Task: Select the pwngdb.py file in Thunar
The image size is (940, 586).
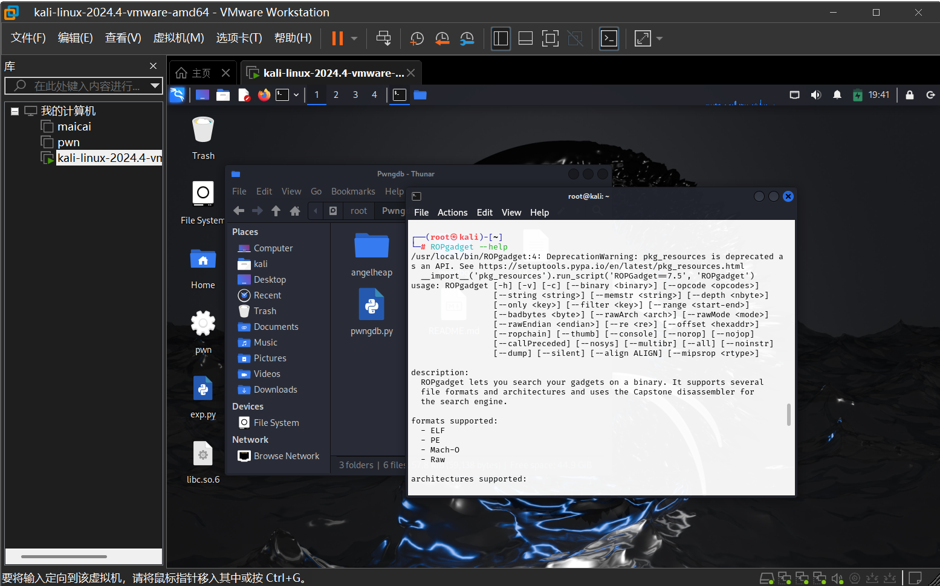Action: point(372,312)
